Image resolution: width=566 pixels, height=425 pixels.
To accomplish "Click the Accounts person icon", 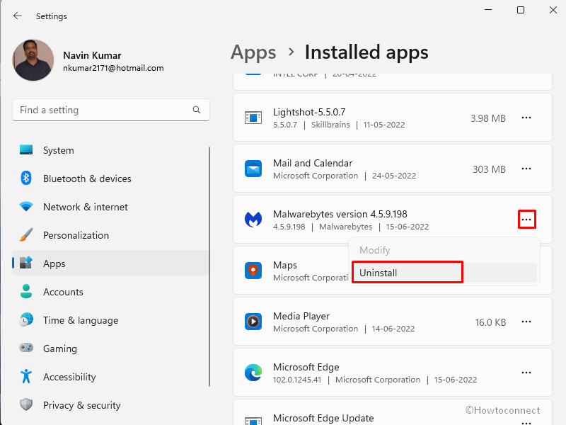I will pos(26,291).
